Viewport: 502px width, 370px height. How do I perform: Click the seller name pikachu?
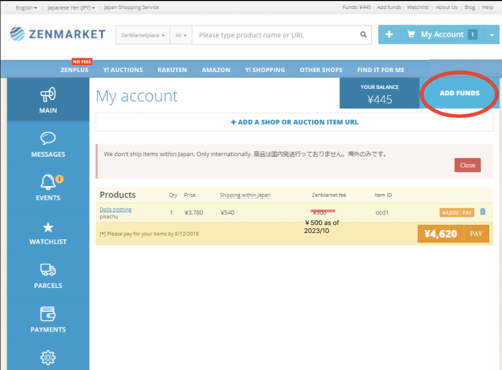[x=109, y=216]
